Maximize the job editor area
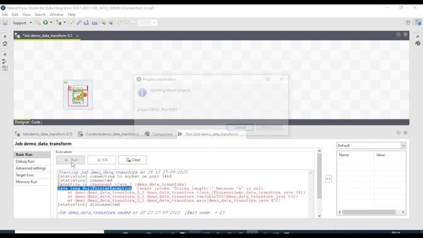This screenshot has width=423, height=238. point(405,34)
